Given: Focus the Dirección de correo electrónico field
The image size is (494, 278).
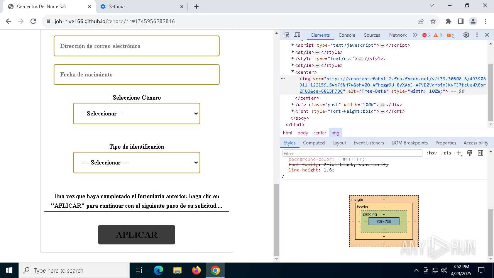Looking at the screenshot, I should click(x=137, y=46).
